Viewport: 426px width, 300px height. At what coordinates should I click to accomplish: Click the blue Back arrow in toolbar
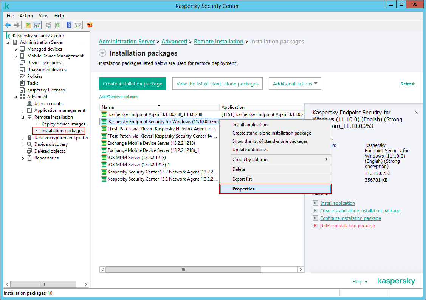coord(8,25)
